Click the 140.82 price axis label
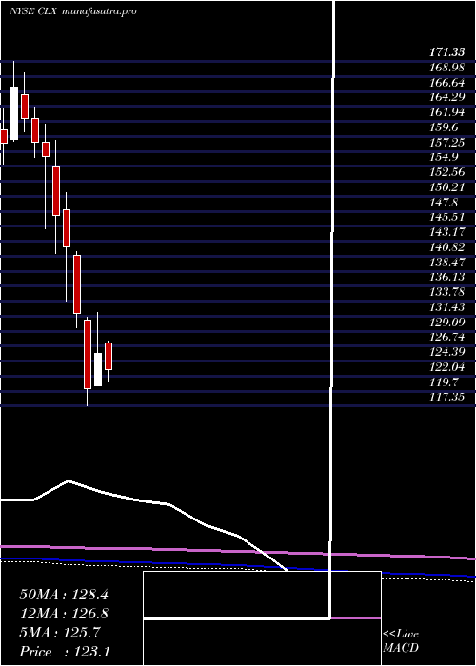The height and width of the screenshot is (666, 476). (447, 247)
